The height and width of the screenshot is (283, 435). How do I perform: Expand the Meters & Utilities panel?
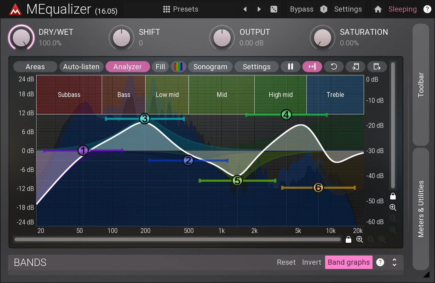tap(421, 209)
